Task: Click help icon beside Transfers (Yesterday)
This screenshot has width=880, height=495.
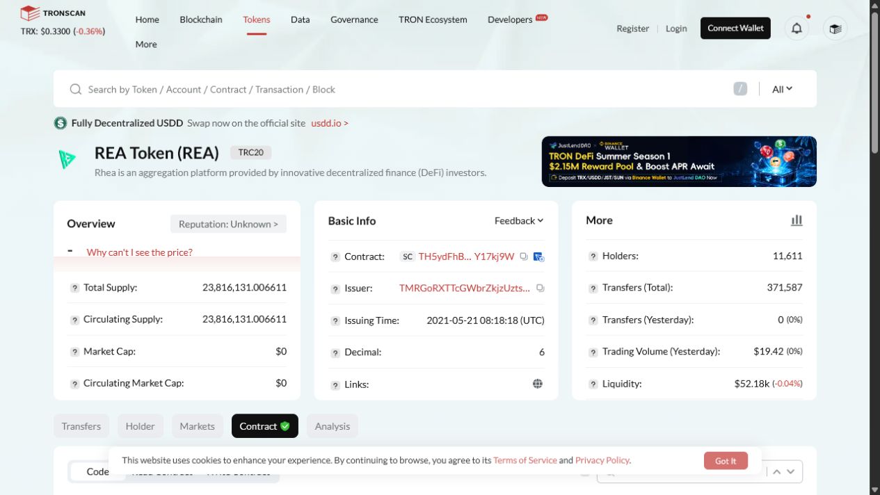Action: pyautogui.click(x=593, y=320)
